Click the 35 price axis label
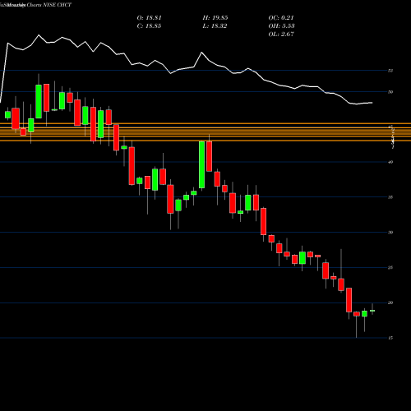The image size is (411, 411). (x=390, y=197)
